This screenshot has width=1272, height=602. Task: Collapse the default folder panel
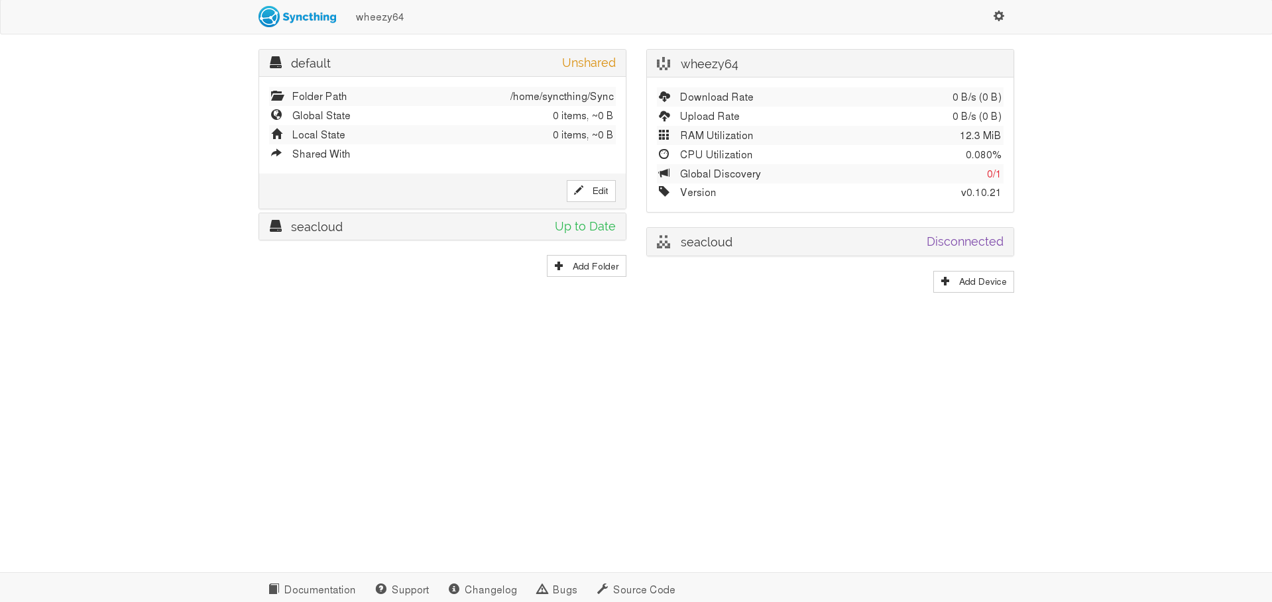coord(442,63)
